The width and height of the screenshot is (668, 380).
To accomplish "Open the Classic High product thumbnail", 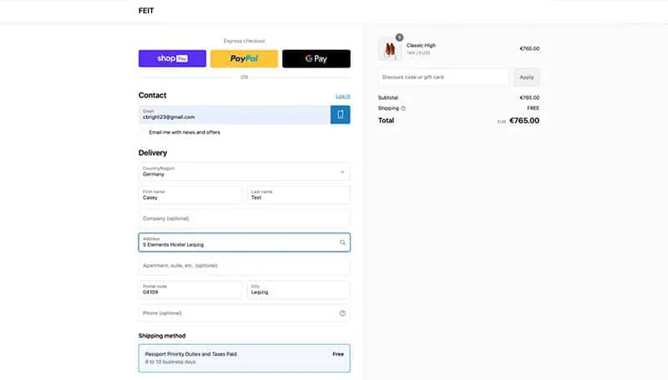I will click(390, 49).
